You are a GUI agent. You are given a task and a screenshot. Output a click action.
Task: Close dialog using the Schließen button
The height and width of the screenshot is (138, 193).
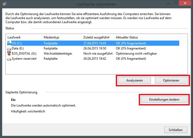175,130
